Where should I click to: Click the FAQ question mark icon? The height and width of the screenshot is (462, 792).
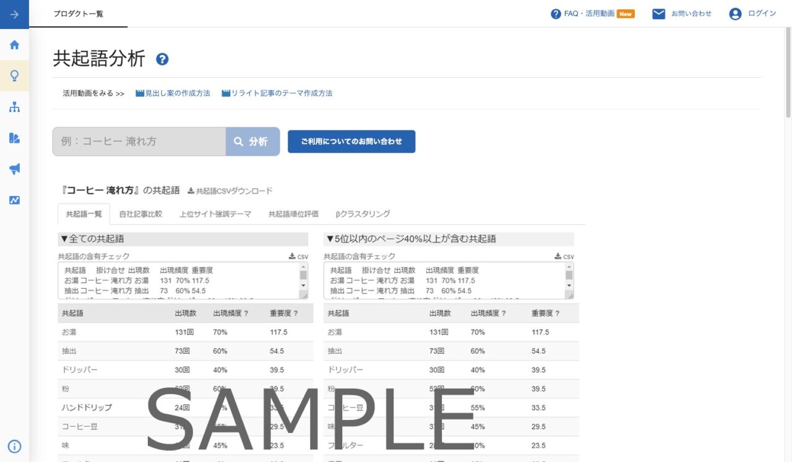556,14
